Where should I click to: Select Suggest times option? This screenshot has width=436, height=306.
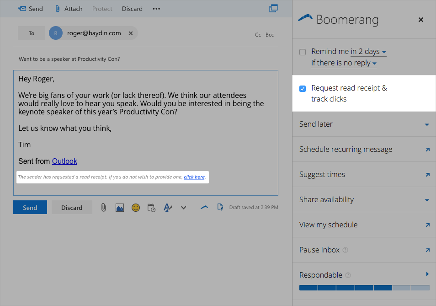[x=364, y=174]
